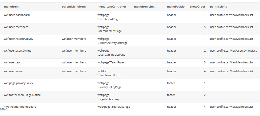Click the menuItem column header
This screenshot has width=260, height=116.
tap(11, 7)
